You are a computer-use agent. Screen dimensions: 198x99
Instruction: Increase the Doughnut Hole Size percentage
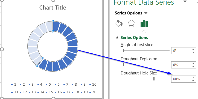[193, 77]
